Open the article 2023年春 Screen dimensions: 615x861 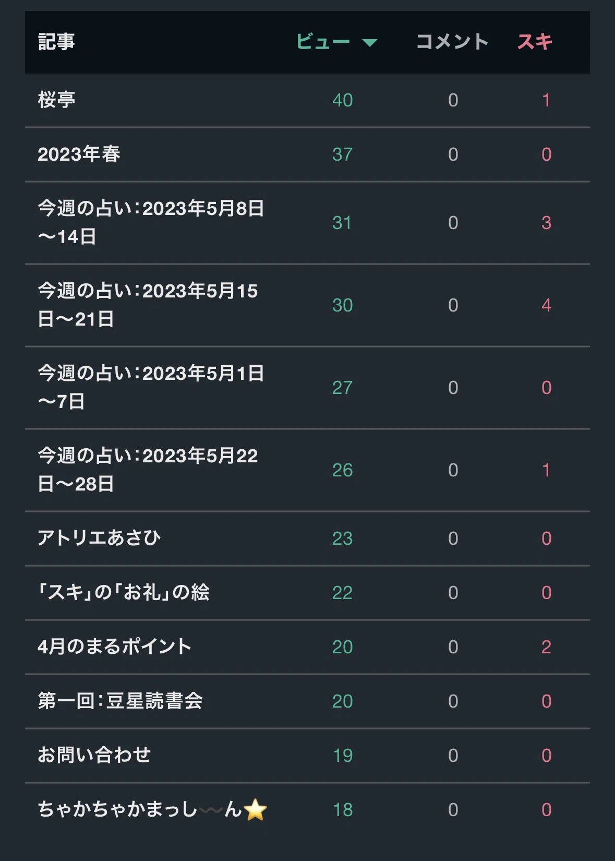pos(79,154)
